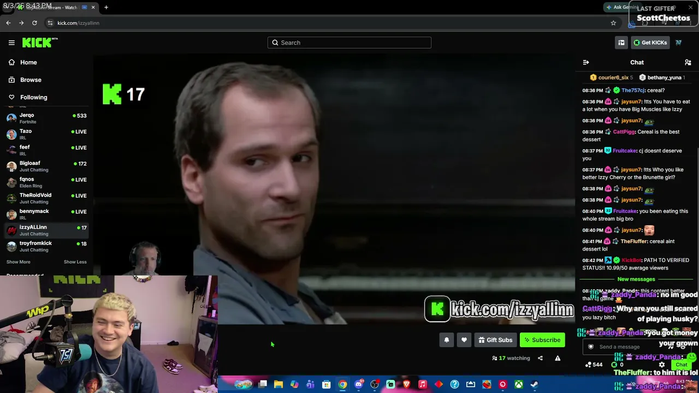Open Jerqo's channel in sidebar
Viewport: 699px width, 393px height.
pyautogui.click(x=46, y=118)
